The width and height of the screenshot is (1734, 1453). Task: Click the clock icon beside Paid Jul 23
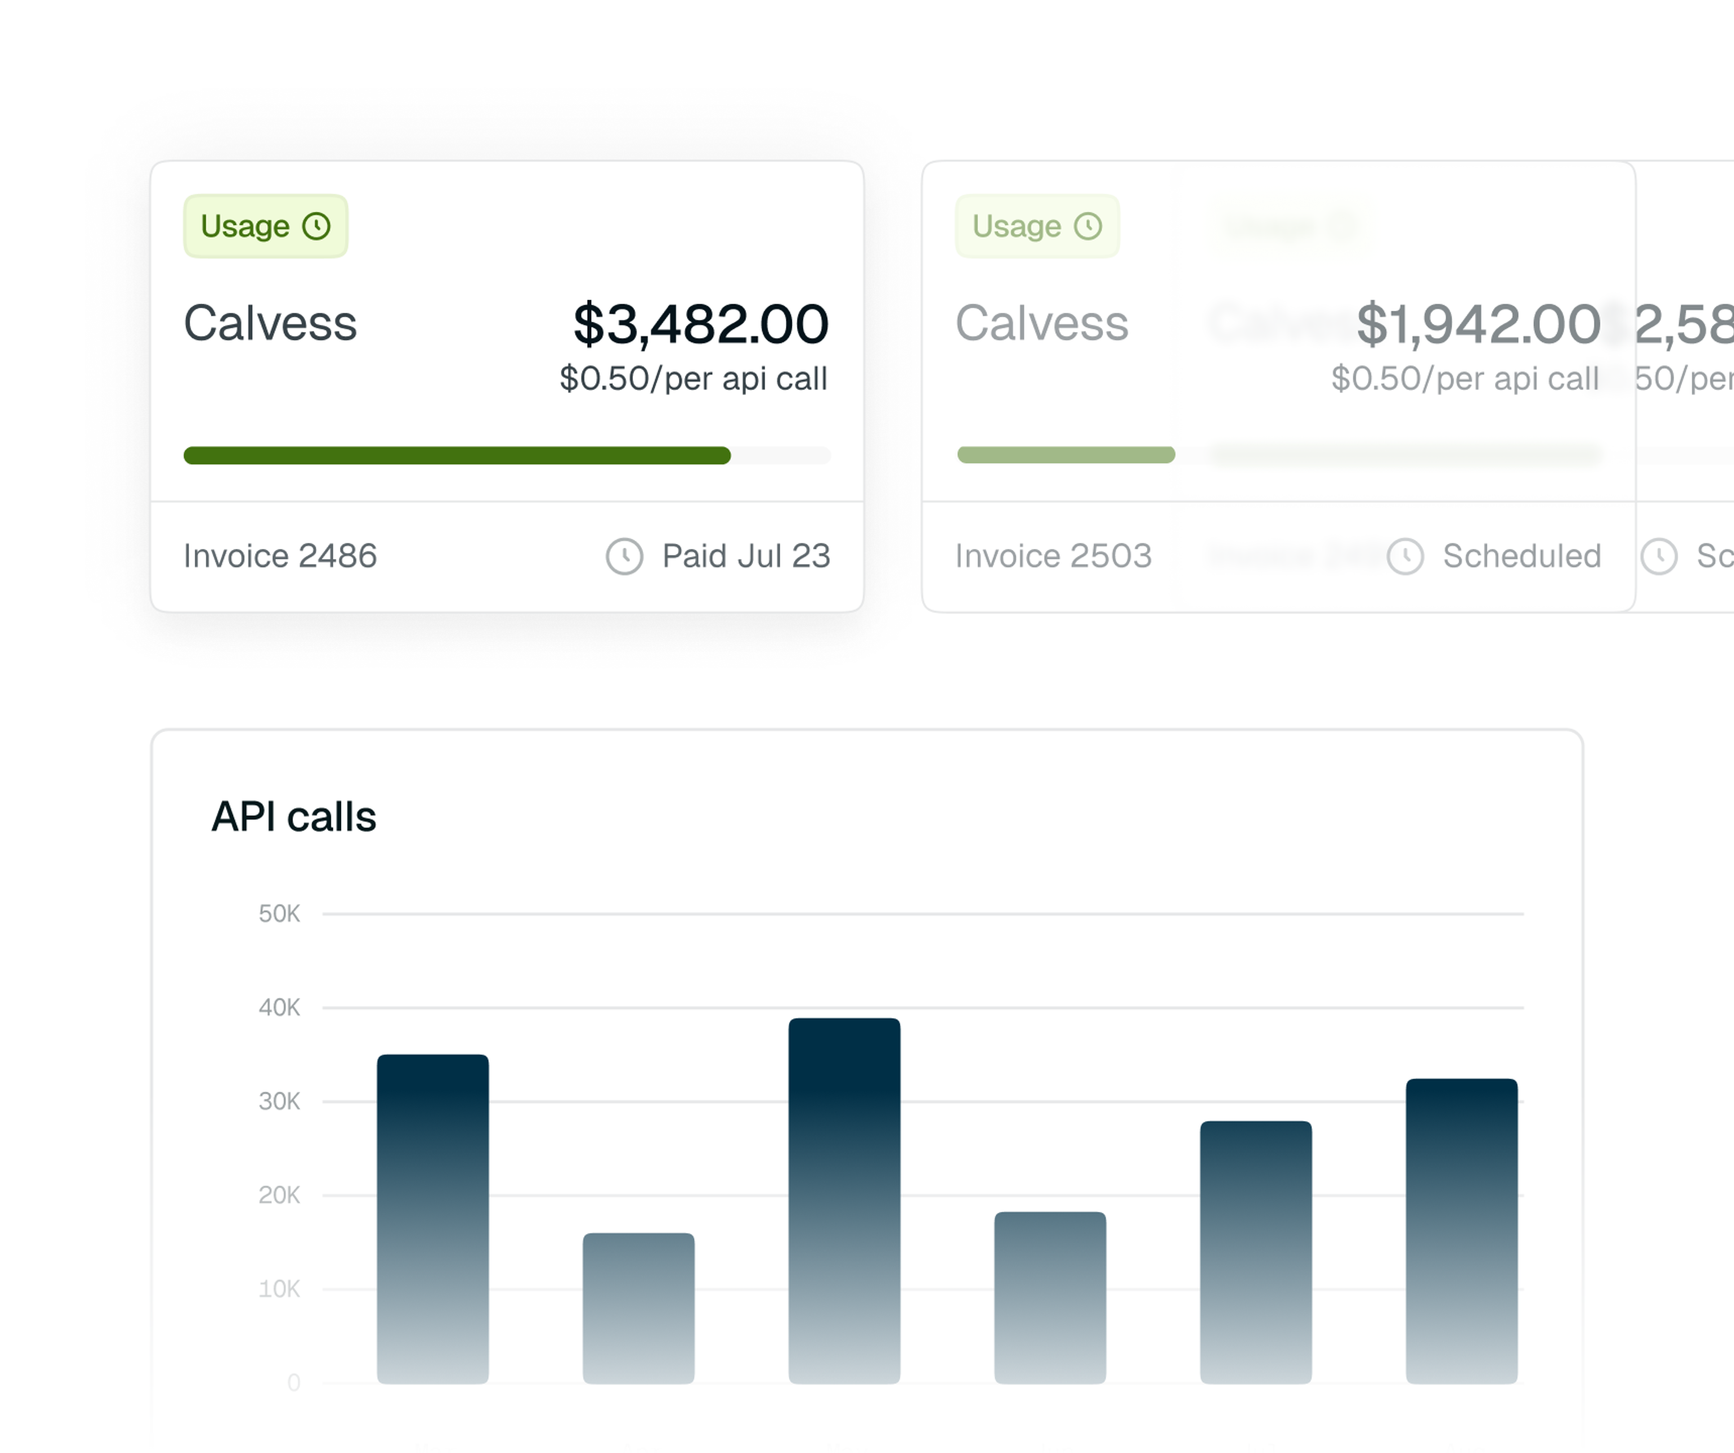(624, 557)
